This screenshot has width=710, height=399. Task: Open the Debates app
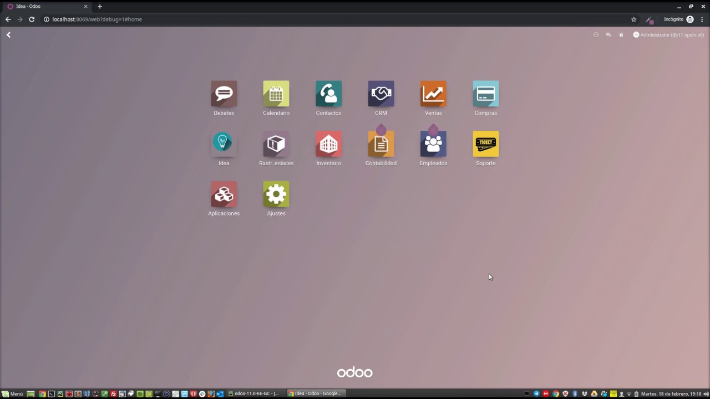pos(224,99)
